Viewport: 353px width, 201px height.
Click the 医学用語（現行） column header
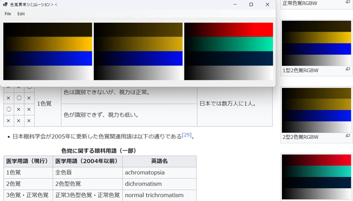coord(28,161)
